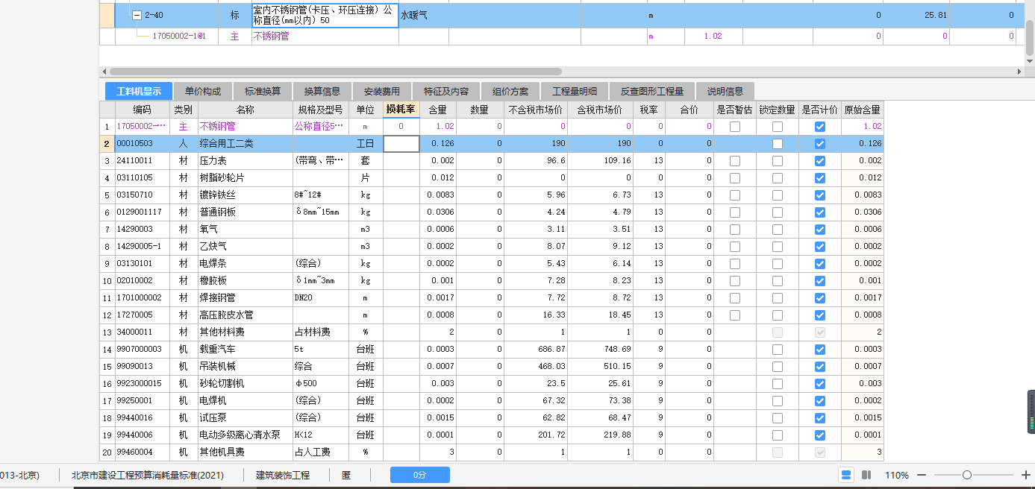Click the blue 0分 button
The width and height of the screenshot is (1035, 489).
coord(419,475)
